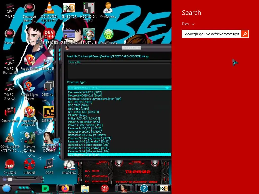Viewport: 259px width, 194px height.
Task: Select NEC V850E1/ES [V850E1] processor
Action: click(119, 112)
